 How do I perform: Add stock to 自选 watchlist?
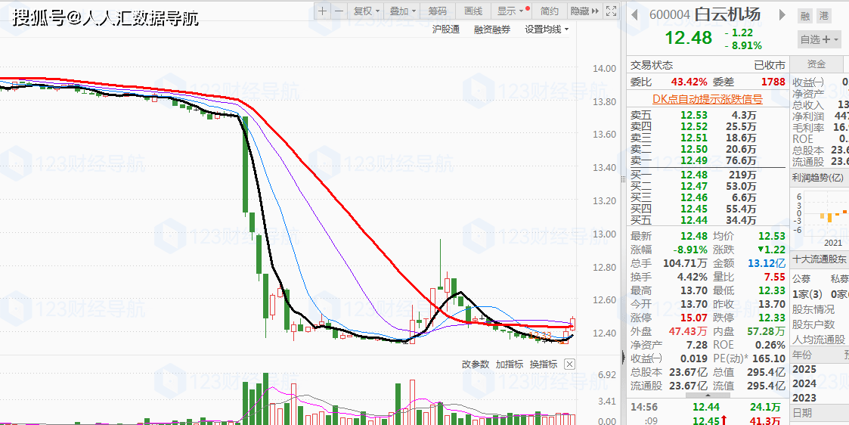pyautogui.click(x=820, y=39)
